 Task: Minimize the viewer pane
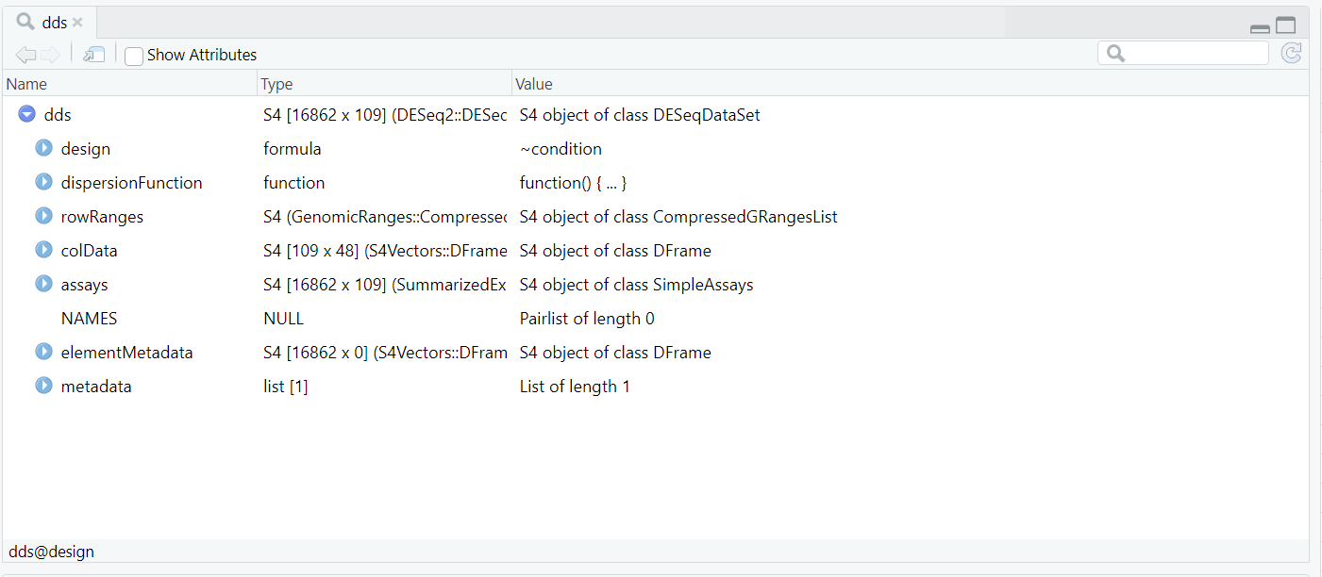click(x=1260, y=27)
